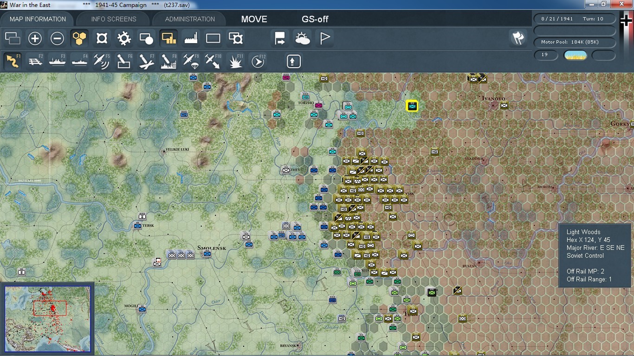Click the Major River: E SE NE text
634x356 pixels.
595,248
